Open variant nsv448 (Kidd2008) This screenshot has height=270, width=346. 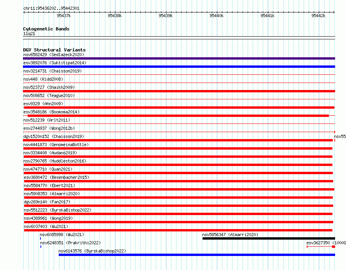[43, 79]
